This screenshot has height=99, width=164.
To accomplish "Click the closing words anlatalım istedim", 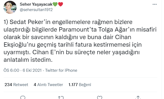I will click(x=28, y=60).
